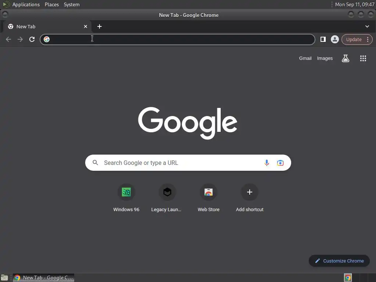Click the show desktop icon in bottom panel
The image size is (376, 282).
(x=4, y=278)
